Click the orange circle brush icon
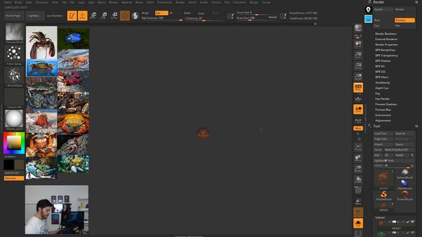The height and width of the screenshot is (237, 422). click(x=125, y=16)
